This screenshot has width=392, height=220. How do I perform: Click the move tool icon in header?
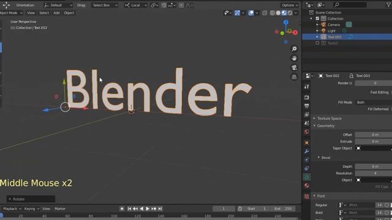tap(6, 5)
